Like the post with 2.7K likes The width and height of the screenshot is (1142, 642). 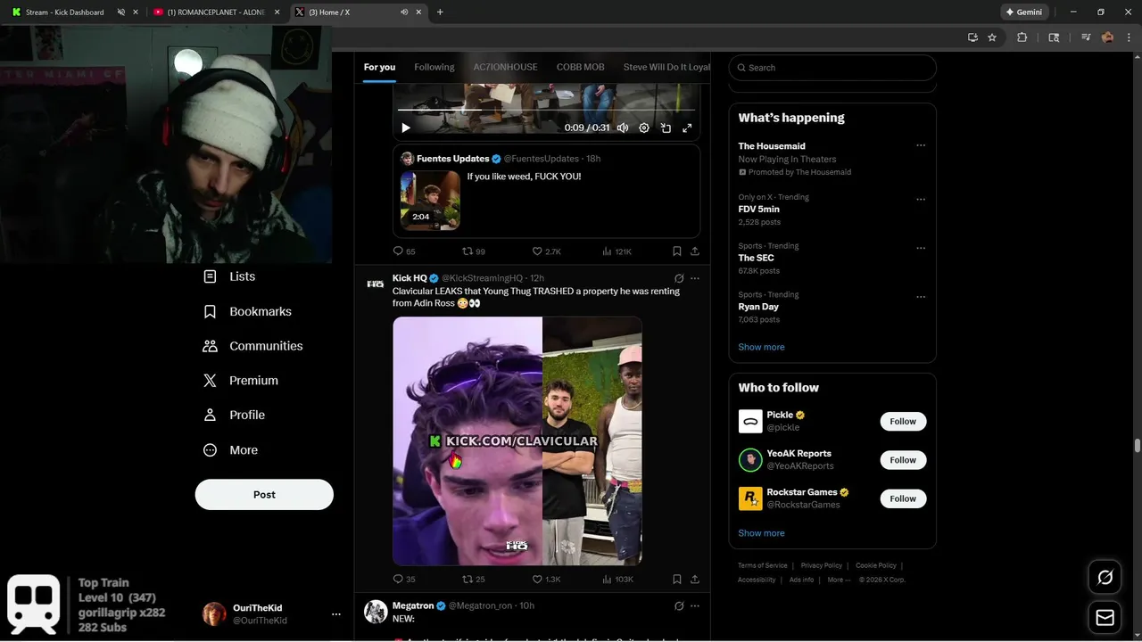point(546,251)
